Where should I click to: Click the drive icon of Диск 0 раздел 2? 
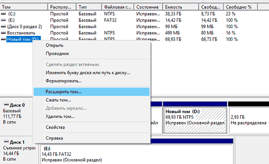[4, 26]
